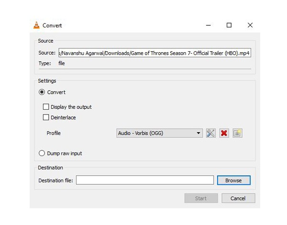Tick the Deinterlace checkbox

coord(46,117)
